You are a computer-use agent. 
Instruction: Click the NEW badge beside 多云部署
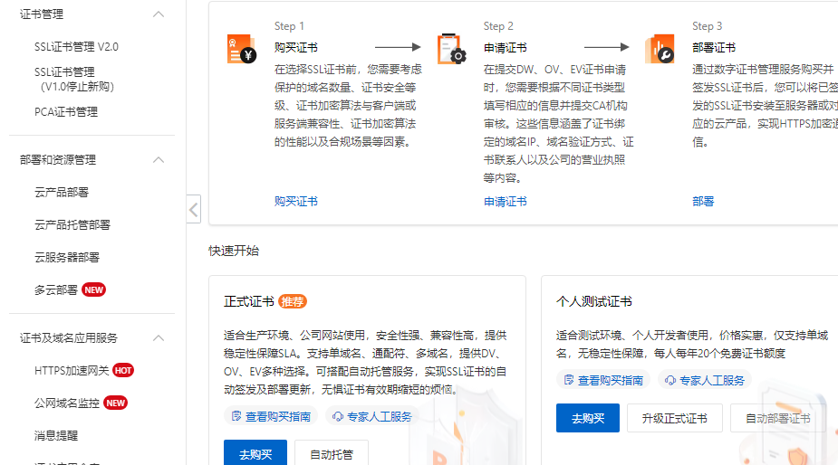94,289
